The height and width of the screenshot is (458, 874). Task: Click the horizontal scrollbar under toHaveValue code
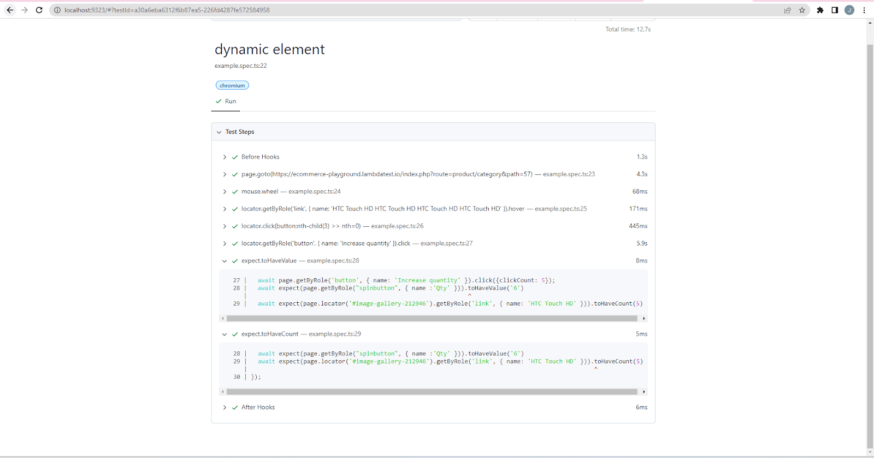coord(432,318)
